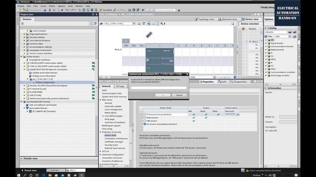Open the Project menu
This screenshot has width=316, height=177.
pos(21,6)
